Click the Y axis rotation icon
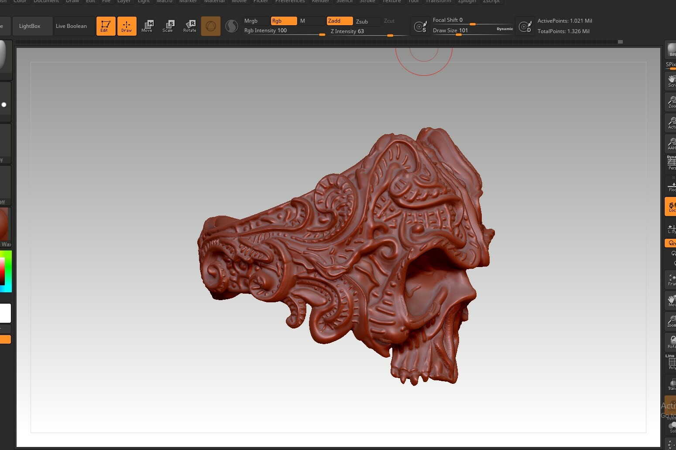Viewport: 676px width, 450px height. pos(673,254)
